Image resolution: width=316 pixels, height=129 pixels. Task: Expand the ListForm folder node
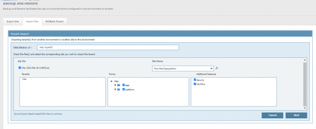coord(115,89)
